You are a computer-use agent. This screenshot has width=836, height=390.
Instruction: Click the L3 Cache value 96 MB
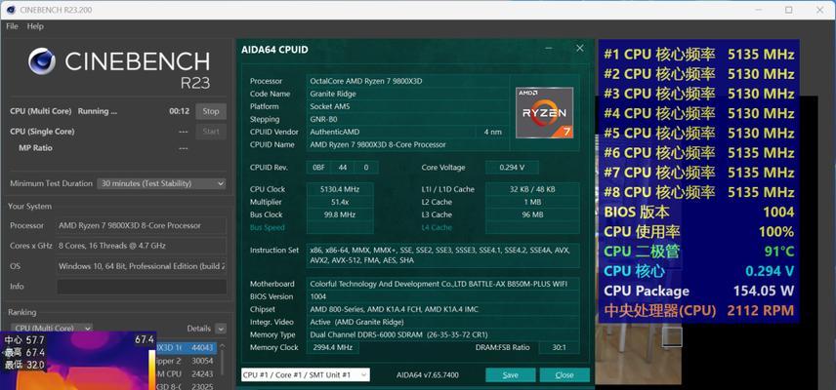tap(532, 214)
